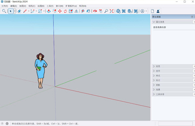Open the rectangle shape tool dropdown arrow
Image resolution: width=195 pixels, height=126 pixels.
pos(44,11)
